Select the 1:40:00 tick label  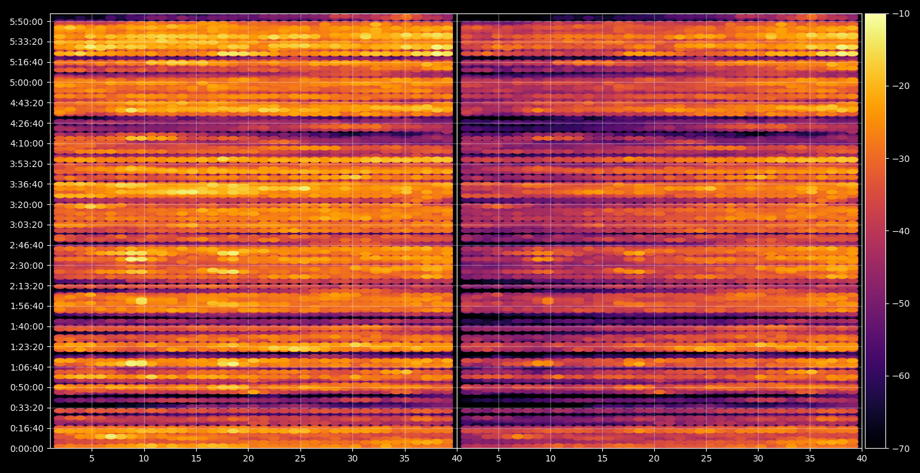click(26, 326)
